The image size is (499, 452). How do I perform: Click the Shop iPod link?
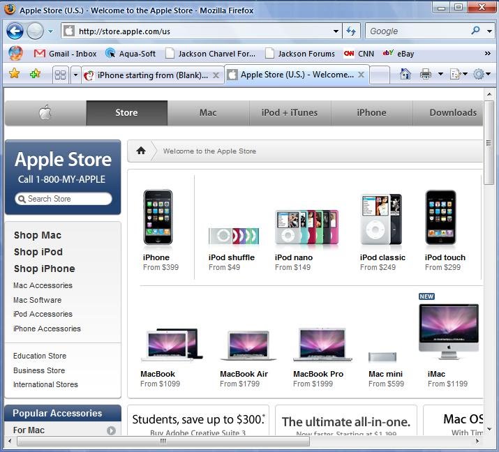(x=38, y=252)
